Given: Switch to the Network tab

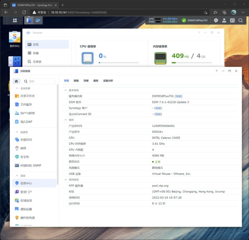Looking at the screenshot, I should point(76,81).
